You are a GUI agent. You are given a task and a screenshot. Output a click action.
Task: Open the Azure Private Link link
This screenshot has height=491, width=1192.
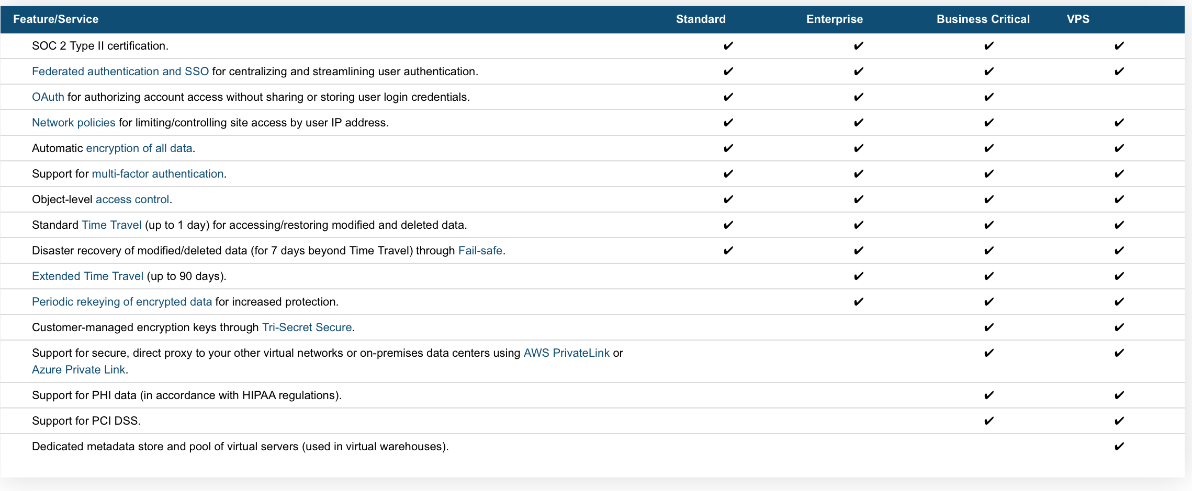[78, 370]
